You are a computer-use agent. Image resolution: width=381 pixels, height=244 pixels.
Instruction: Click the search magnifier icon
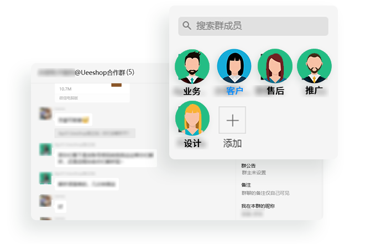click(x=187, y=26)
